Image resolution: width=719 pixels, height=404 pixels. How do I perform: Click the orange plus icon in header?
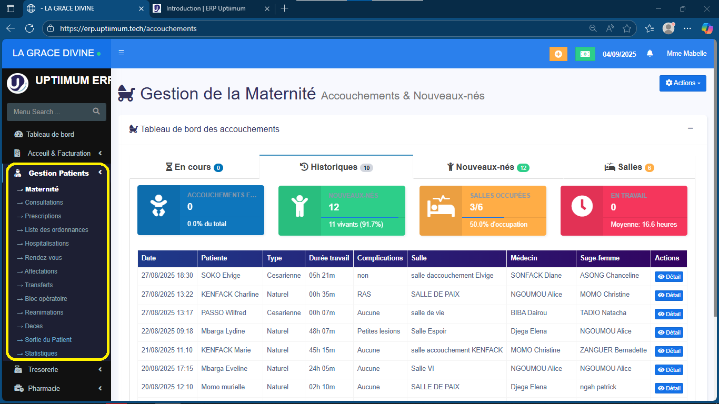pyautogui.click(x=558, y=54)
